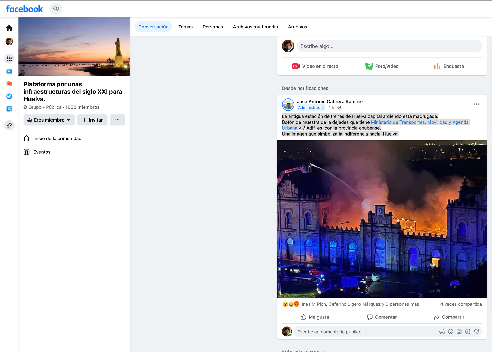The height and width of the screenshot is (352, 492).
Task: Insert a GIF in the comment box
Action: [x=468, y=332]
